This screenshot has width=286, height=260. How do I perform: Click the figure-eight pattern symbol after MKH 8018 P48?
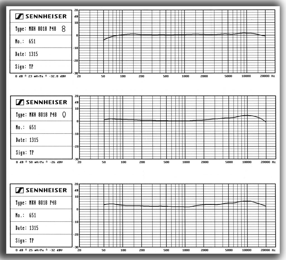pos(63,29)
